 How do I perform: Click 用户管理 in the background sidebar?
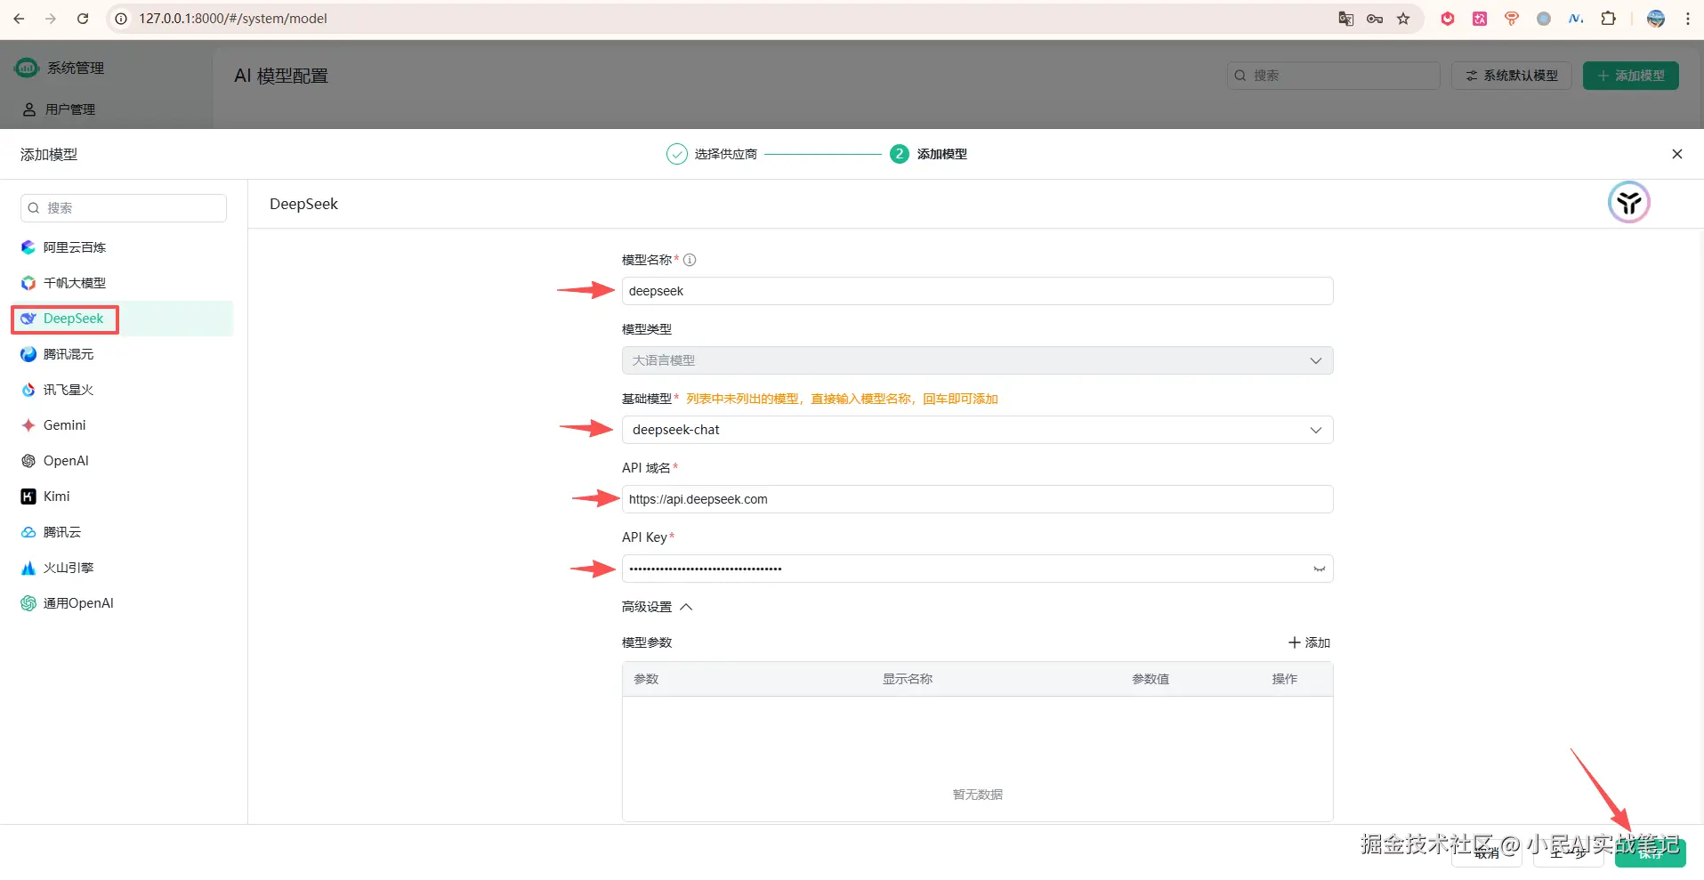(x=70, y=109)
